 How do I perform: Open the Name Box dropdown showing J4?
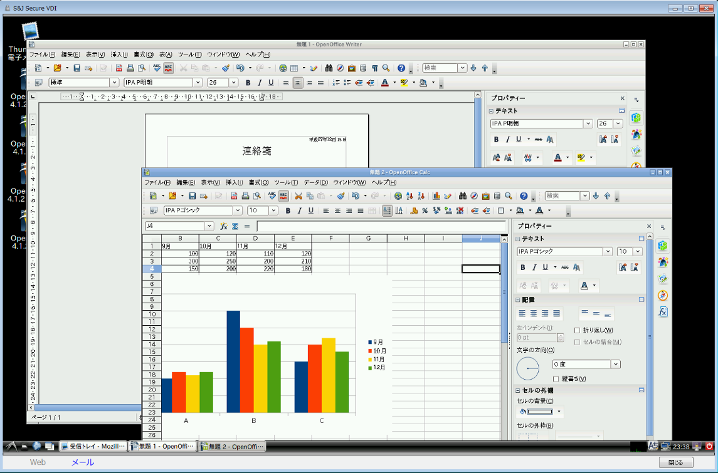[209, 226]
